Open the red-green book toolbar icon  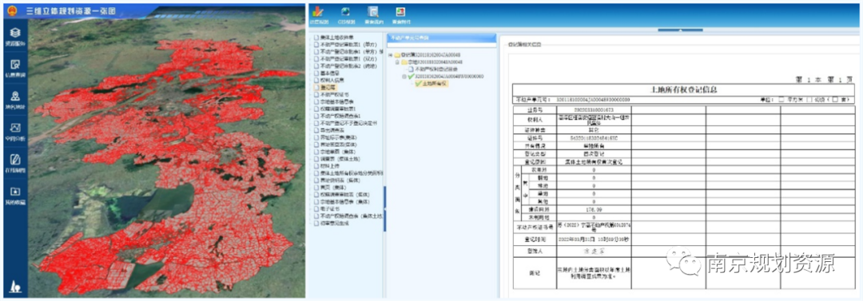click(x=400, y=11)
